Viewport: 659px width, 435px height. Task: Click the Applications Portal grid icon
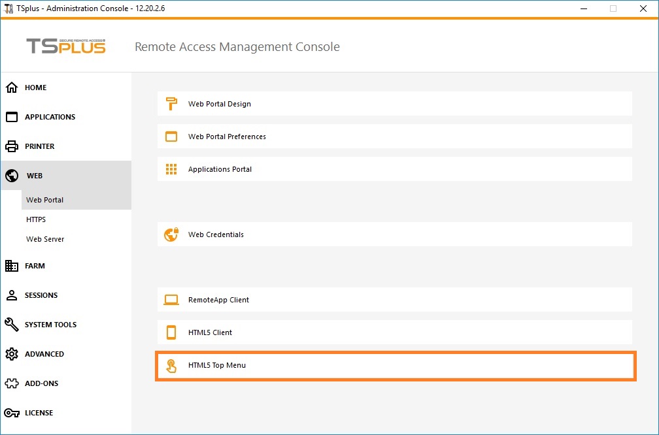coord(171,169)
